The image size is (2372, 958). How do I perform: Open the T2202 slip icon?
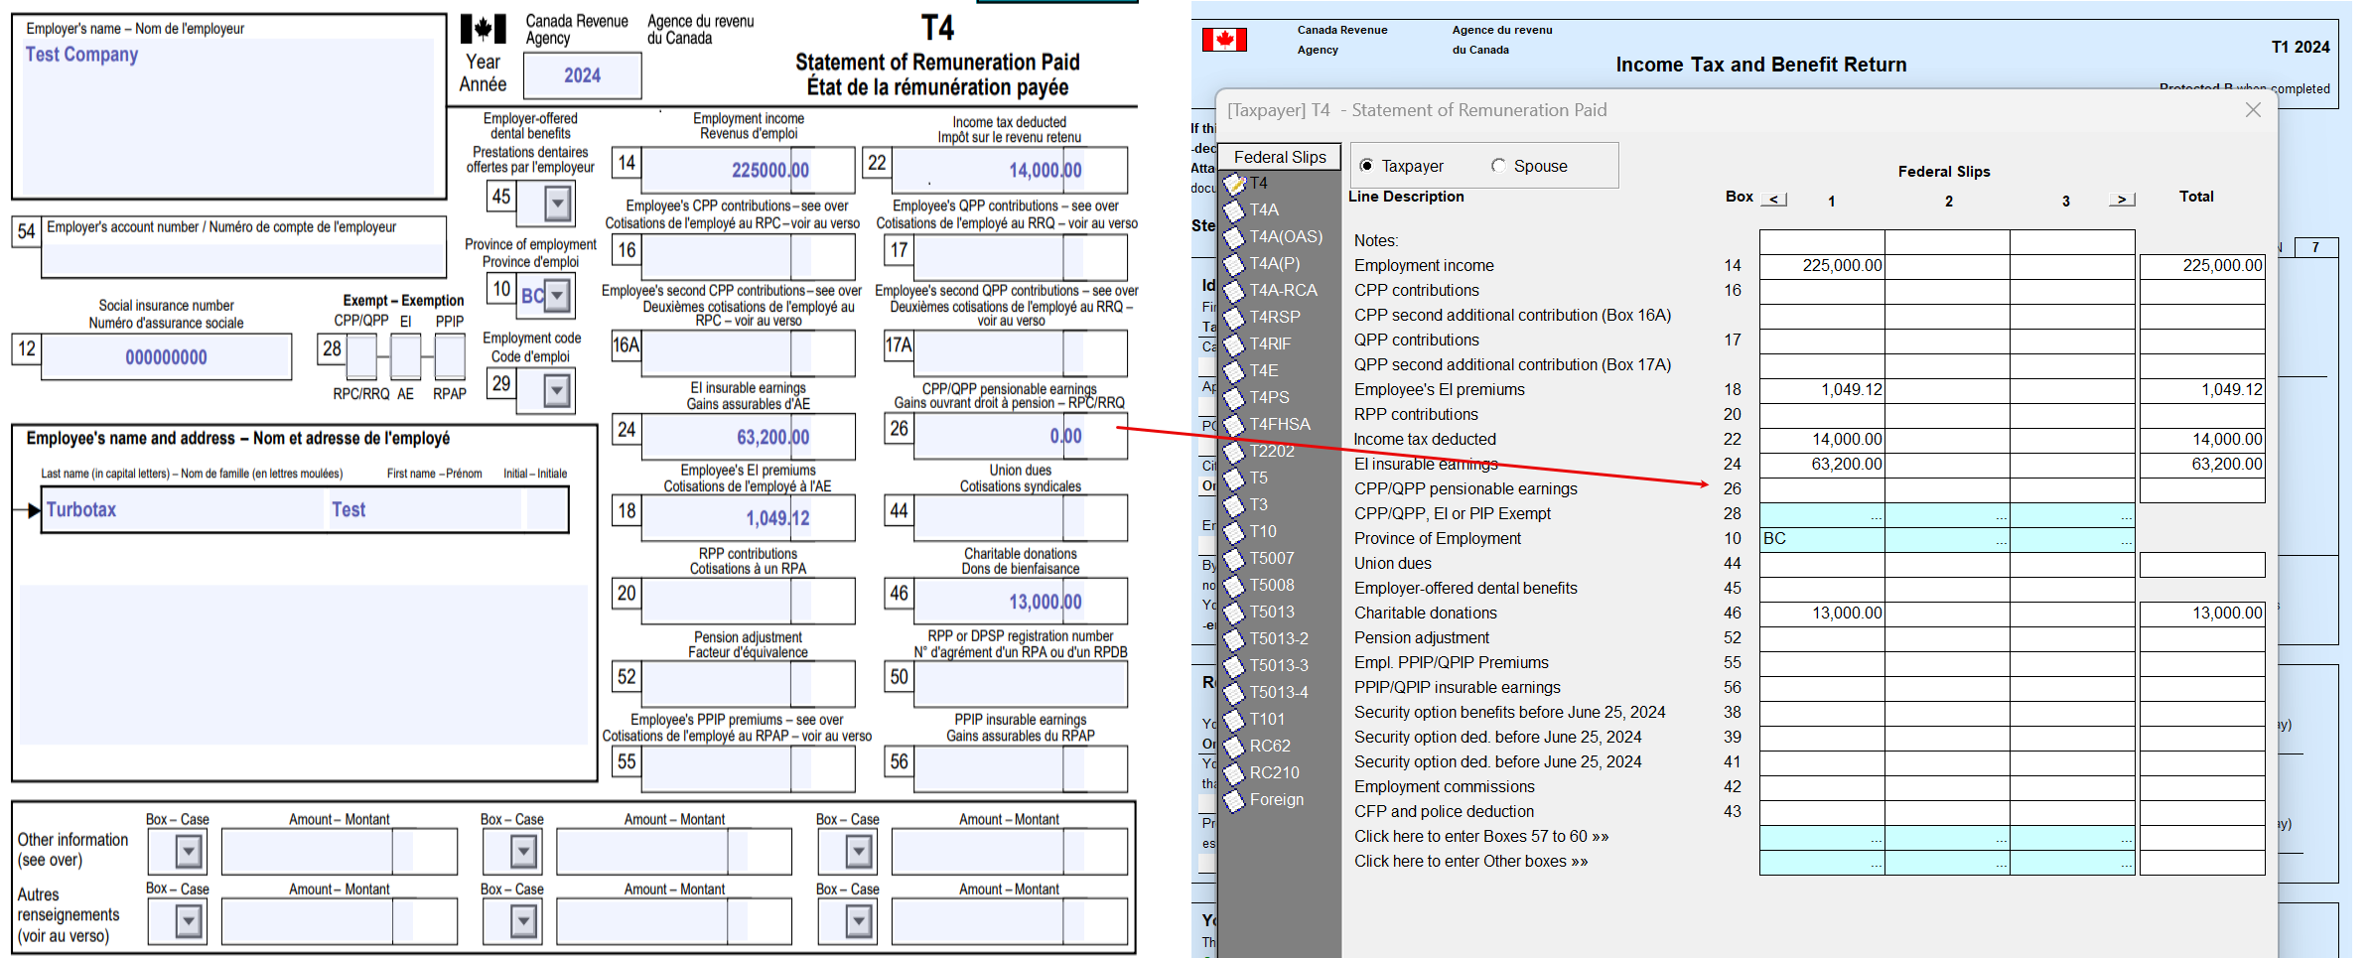click(x=1234, y=452)
